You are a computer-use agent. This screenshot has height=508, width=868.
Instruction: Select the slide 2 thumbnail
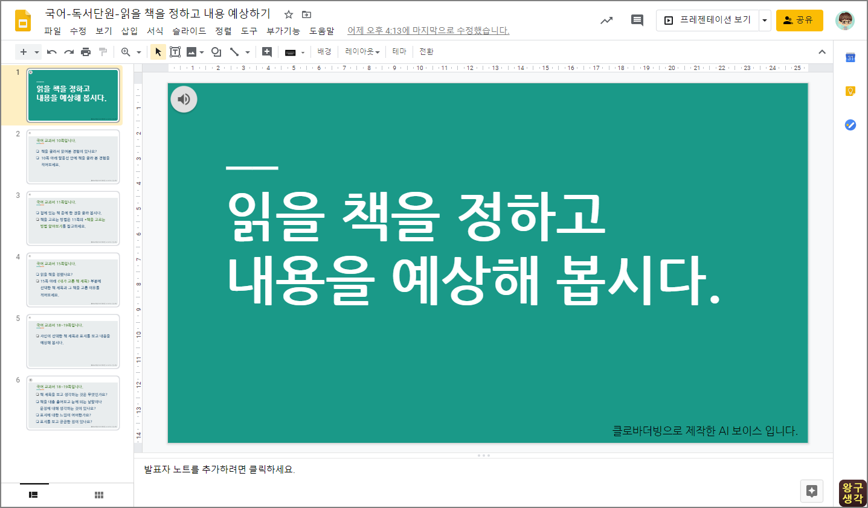73,157
